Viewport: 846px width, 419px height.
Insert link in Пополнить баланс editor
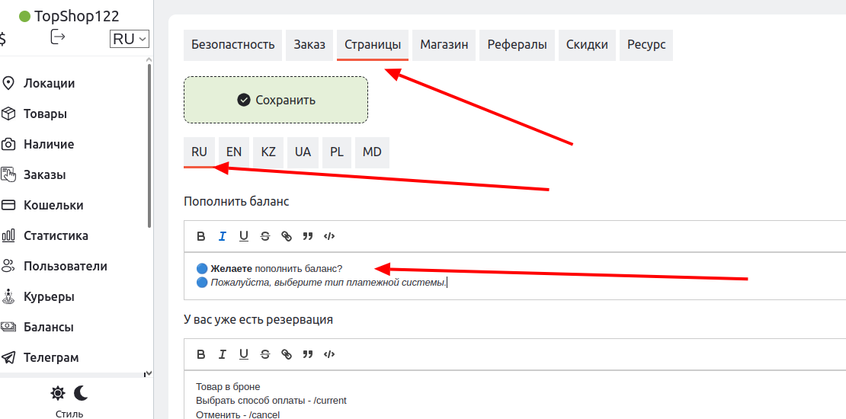click(287, 236)
